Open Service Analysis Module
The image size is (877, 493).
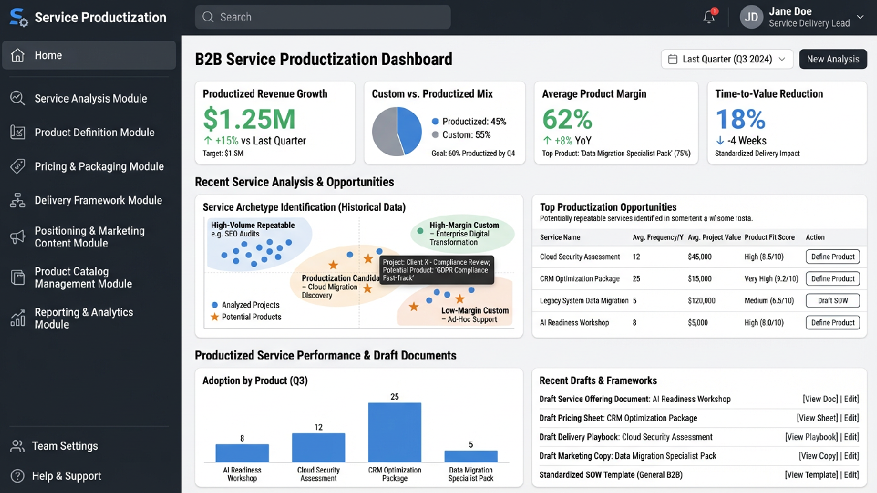point(89,99)
